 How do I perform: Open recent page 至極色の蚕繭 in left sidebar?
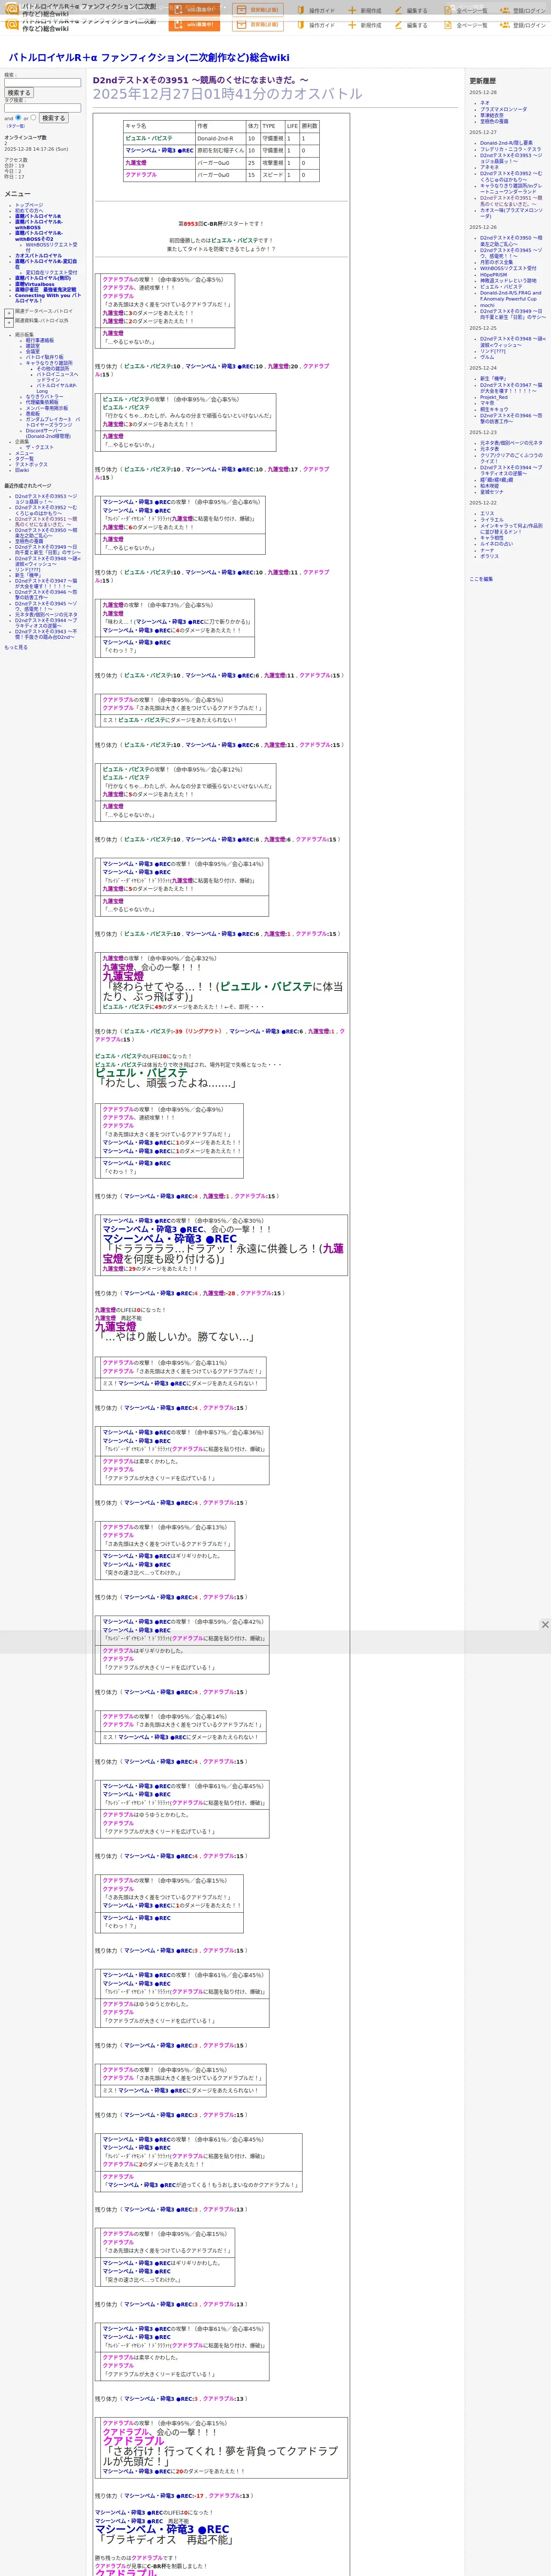point(29,541)
